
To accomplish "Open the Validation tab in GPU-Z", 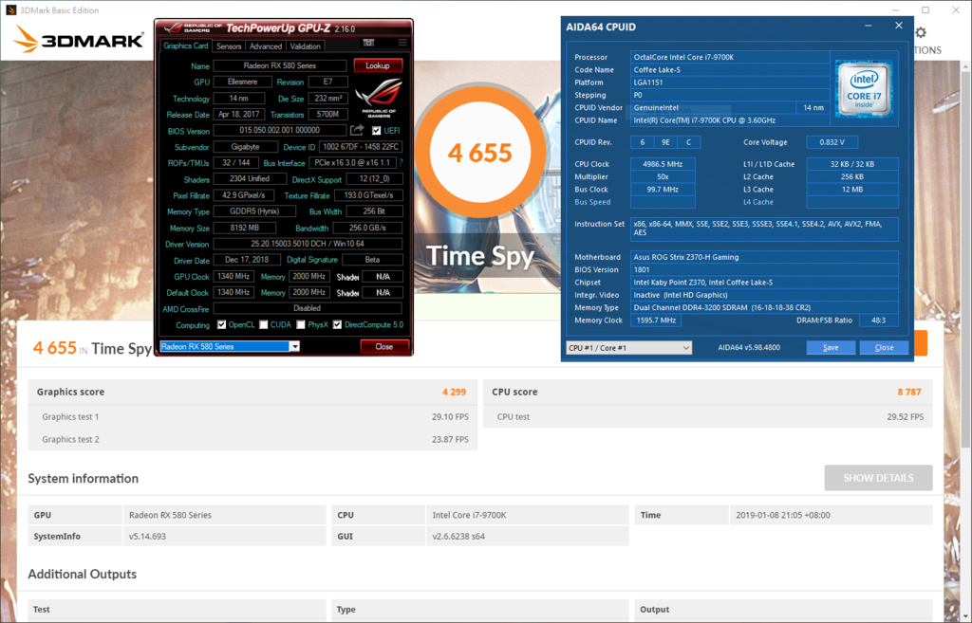I will [x=306, y=46].
